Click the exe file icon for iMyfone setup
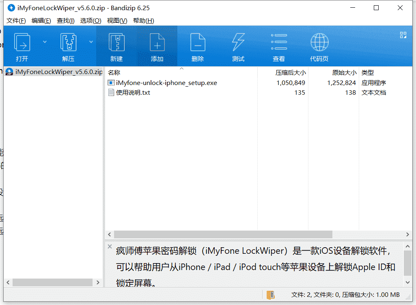This screenshot has width=416, height=305. tap(111, 83)
